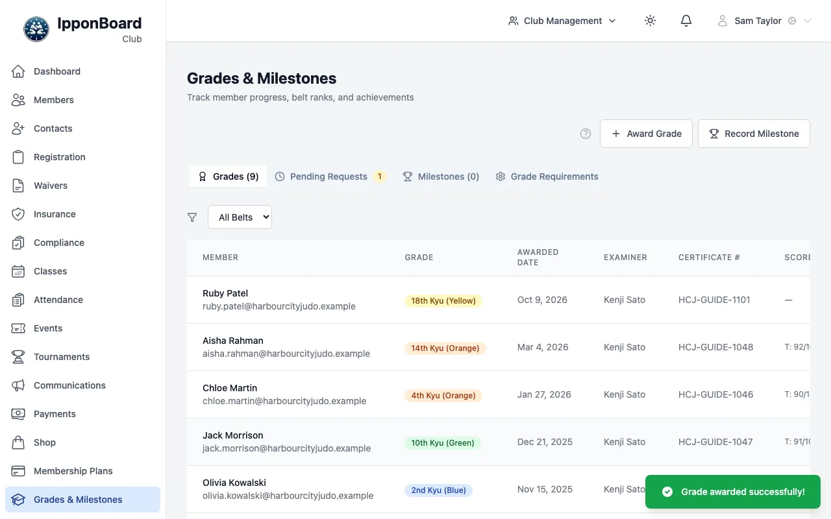Open the Registration sidebar item
This screenshot has height=519, width=831.
point(82,157)
